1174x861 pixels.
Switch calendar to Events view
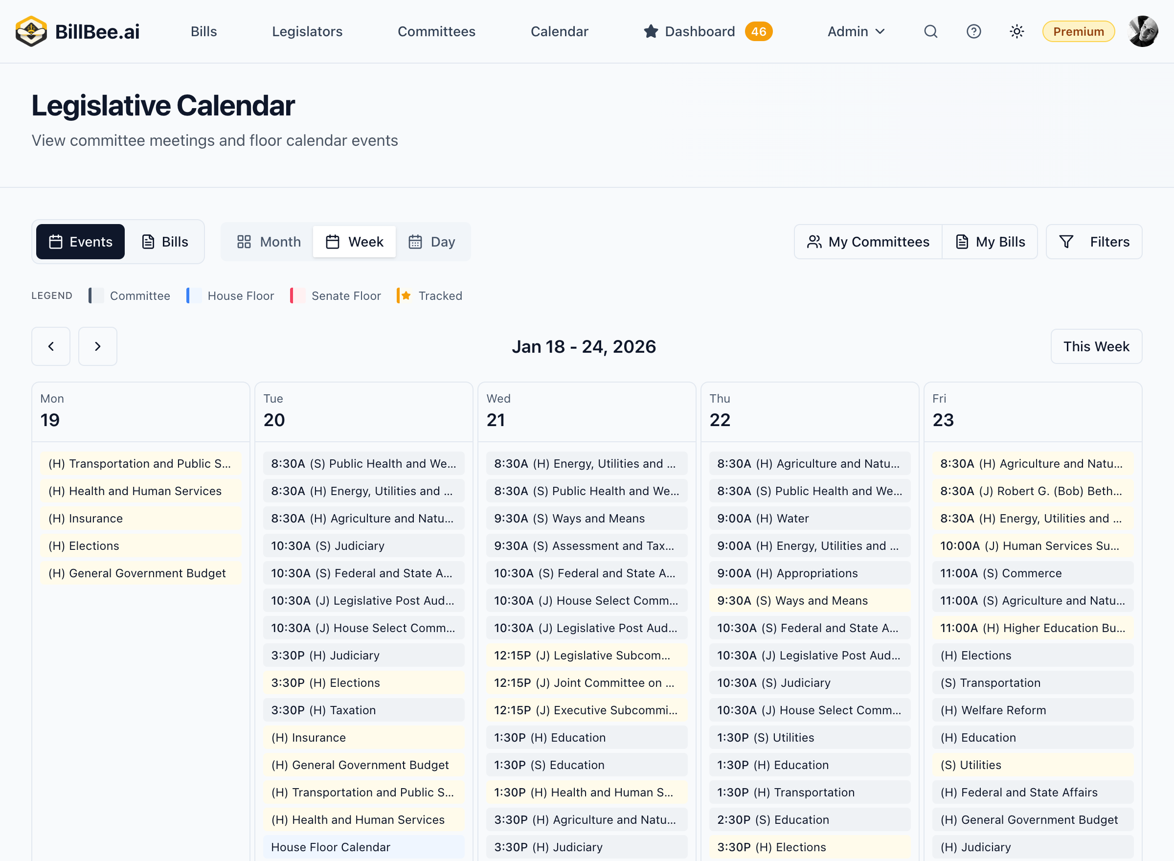point(80,241)
